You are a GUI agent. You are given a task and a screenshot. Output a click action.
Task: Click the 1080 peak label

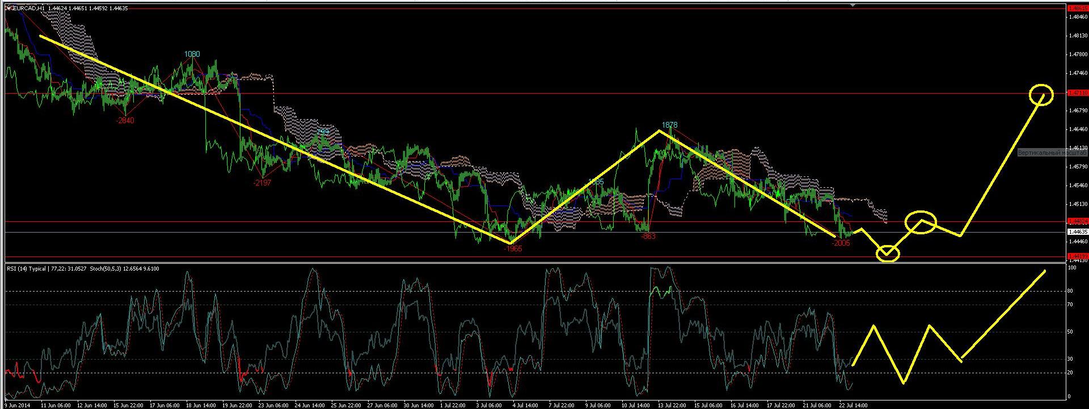(x=192, y=54)
